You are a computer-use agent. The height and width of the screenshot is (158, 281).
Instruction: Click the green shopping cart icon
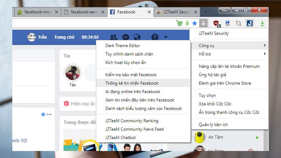point(179,24)
